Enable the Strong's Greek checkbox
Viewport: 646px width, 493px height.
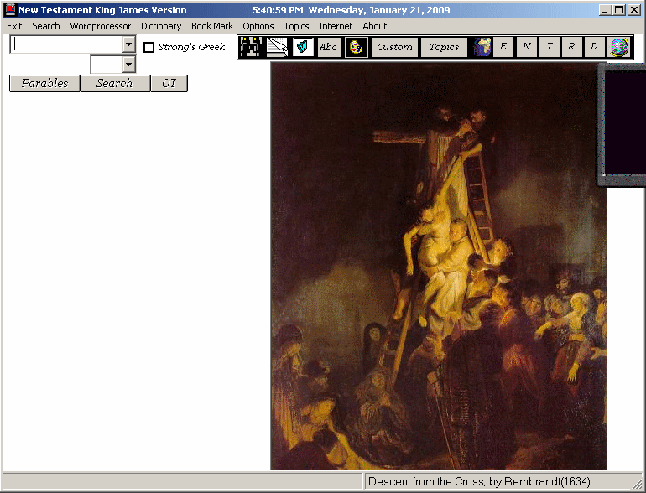[x=148, y=47]
